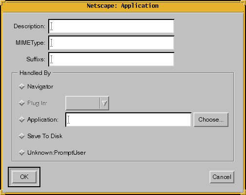Select Unknown:PromptUser radio option
The width and height of the screenshot is (246, 195).
21,153
